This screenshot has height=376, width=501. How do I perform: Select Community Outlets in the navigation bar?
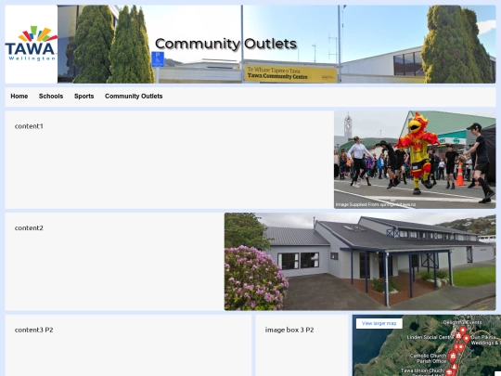pyautogui.click(x=134, y=97)
